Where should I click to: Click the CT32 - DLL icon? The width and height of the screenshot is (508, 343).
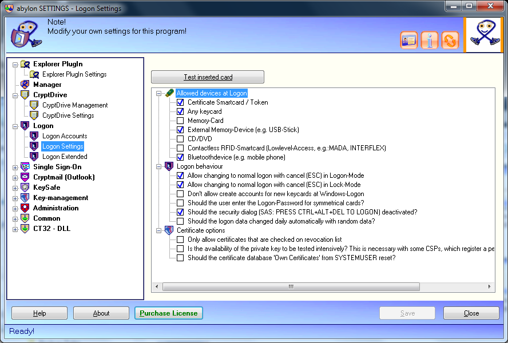tap(25, 229)
